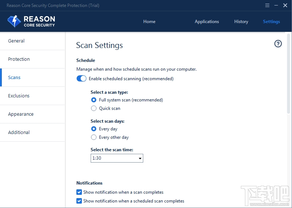Select Scans in the sidebar
Viewport: 292px width, 208px height.
pyautogui.click(x=33, y=77)
